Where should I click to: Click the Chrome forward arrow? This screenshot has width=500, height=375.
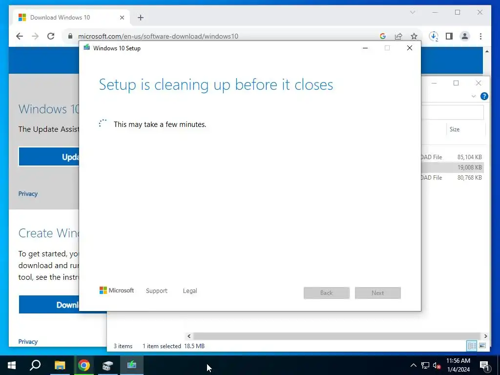(x=35, y=36)
